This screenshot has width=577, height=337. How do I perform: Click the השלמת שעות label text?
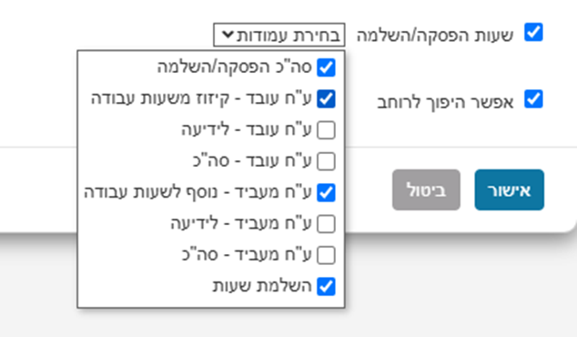262,286
